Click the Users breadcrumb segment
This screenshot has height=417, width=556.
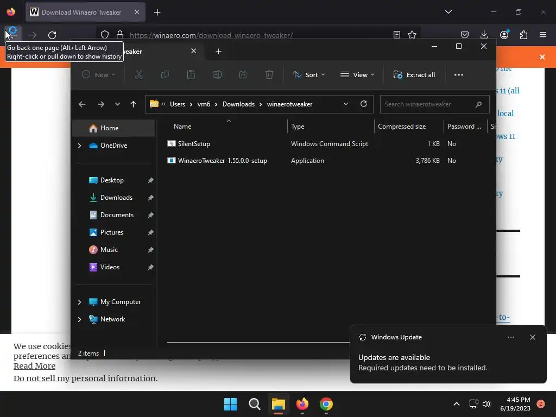(178, 104)
